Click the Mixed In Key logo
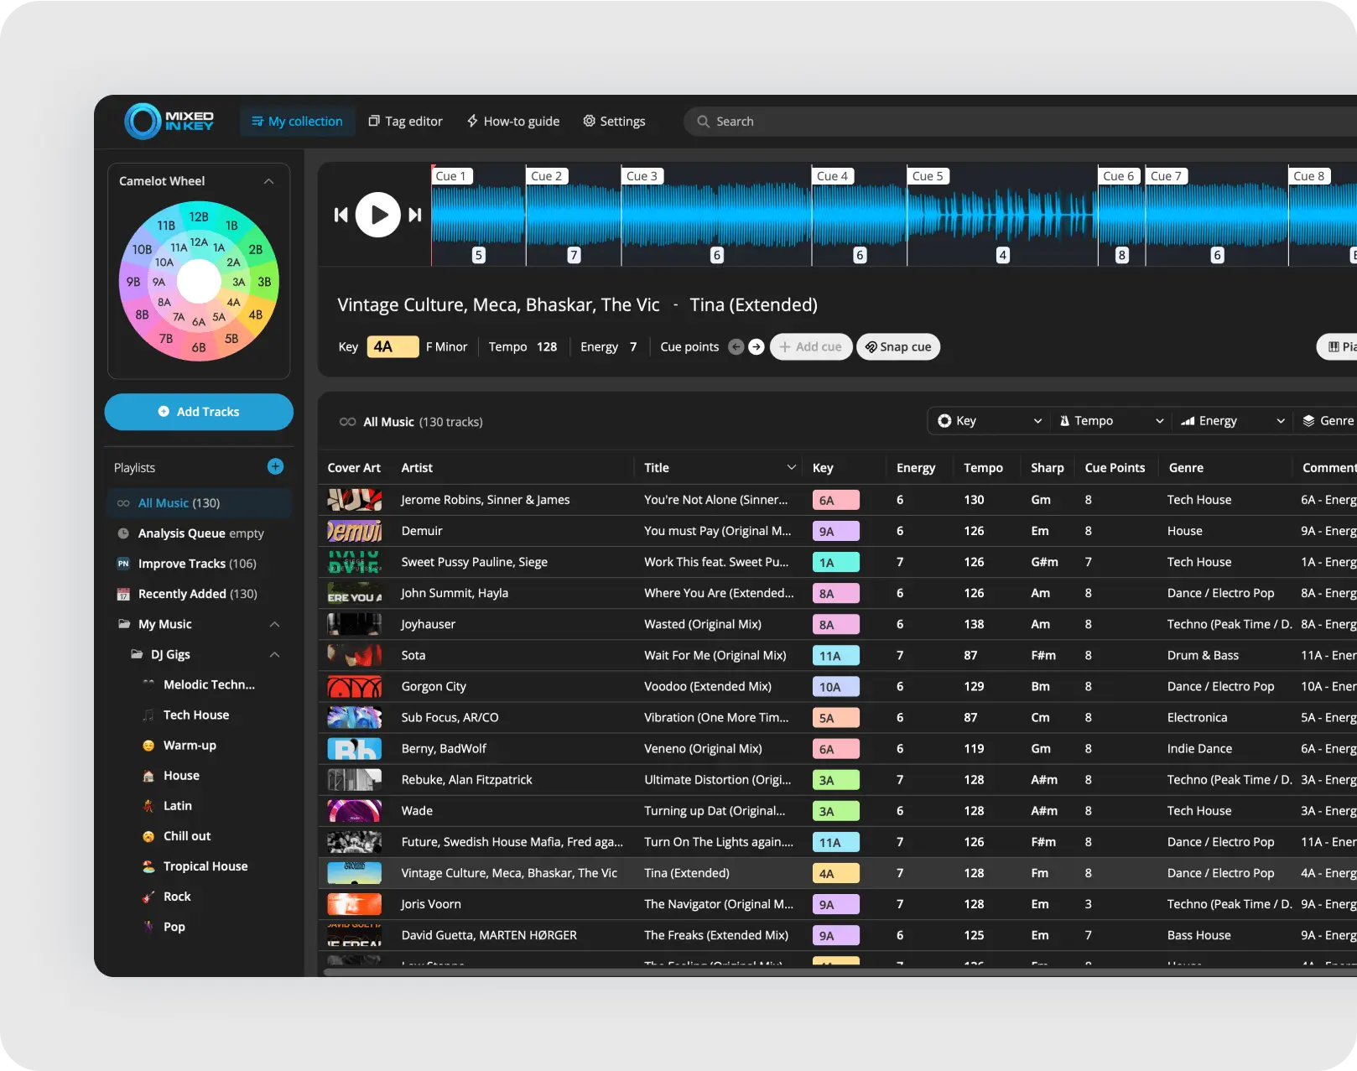This screenshot has width=1357, height=1071. point(169,122)
